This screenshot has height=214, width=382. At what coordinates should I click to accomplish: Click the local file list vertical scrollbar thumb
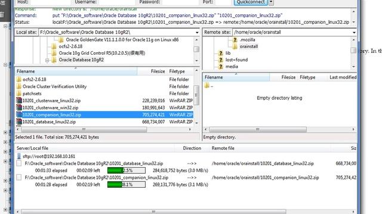[x=196, y=95]
